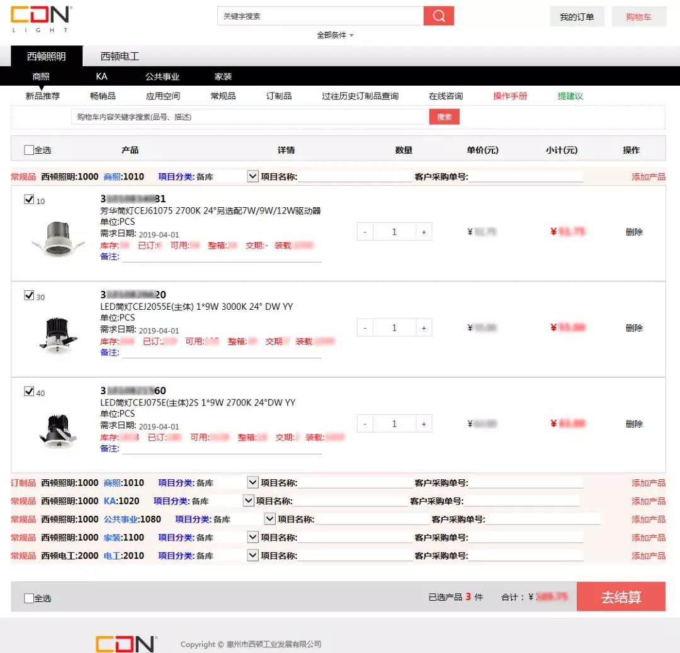Uncheck the item 40 checkbox
Screen dimensions: 680x653
tap(29, 391)
